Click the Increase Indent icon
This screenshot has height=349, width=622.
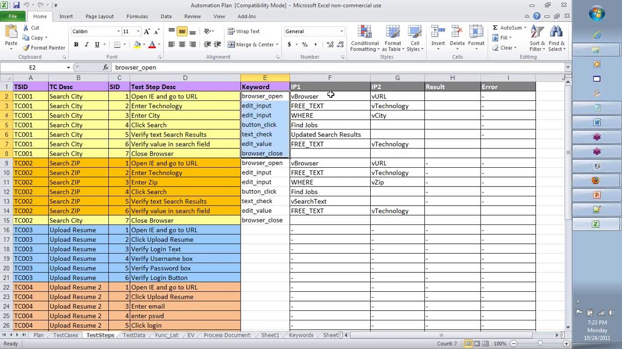point(218,45)
